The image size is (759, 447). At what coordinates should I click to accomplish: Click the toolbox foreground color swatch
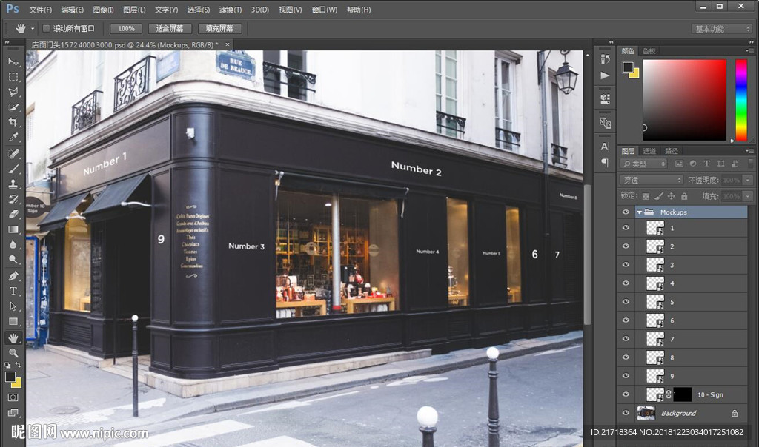point(10,377)
